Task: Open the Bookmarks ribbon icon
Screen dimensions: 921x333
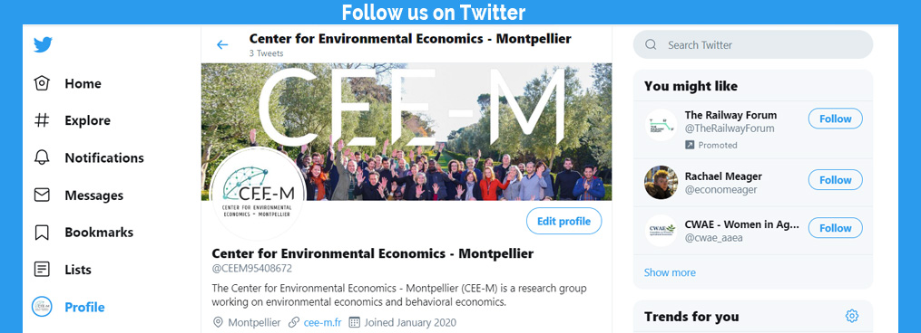Action: [42, 233]
